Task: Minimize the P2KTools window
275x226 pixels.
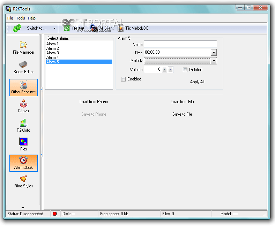Action: pos(240,8)
